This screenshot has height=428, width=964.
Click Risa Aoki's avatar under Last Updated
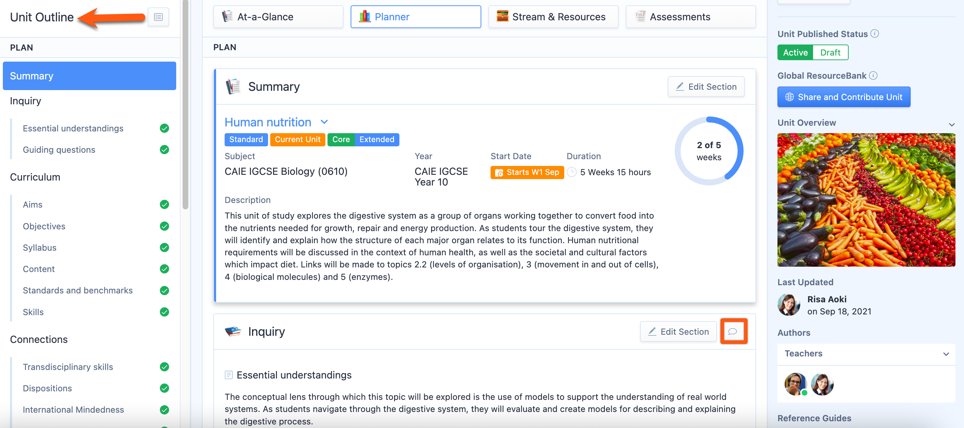pyautogui.click(x=789, y=305)
